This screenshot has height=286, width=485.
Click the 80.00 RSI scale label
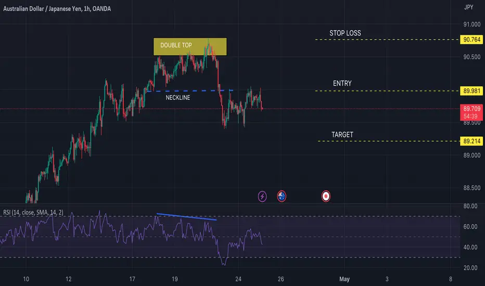point(470,206)
